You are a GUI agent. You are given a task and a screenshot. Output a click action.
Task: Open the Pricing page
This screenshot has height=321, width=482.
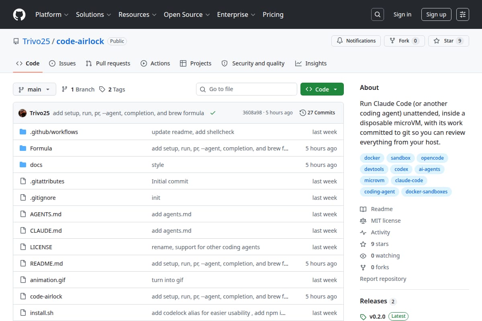coord(273,14)
